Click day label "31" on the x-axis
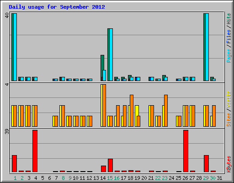The image size is (234, 183). (219, 178)
